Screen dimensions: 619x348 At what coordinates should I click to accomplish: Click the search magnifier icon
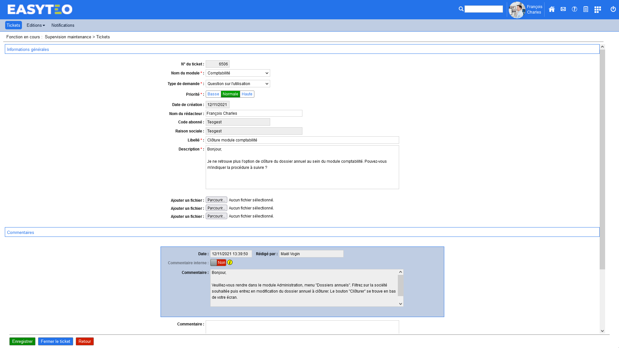click(461, 9)
